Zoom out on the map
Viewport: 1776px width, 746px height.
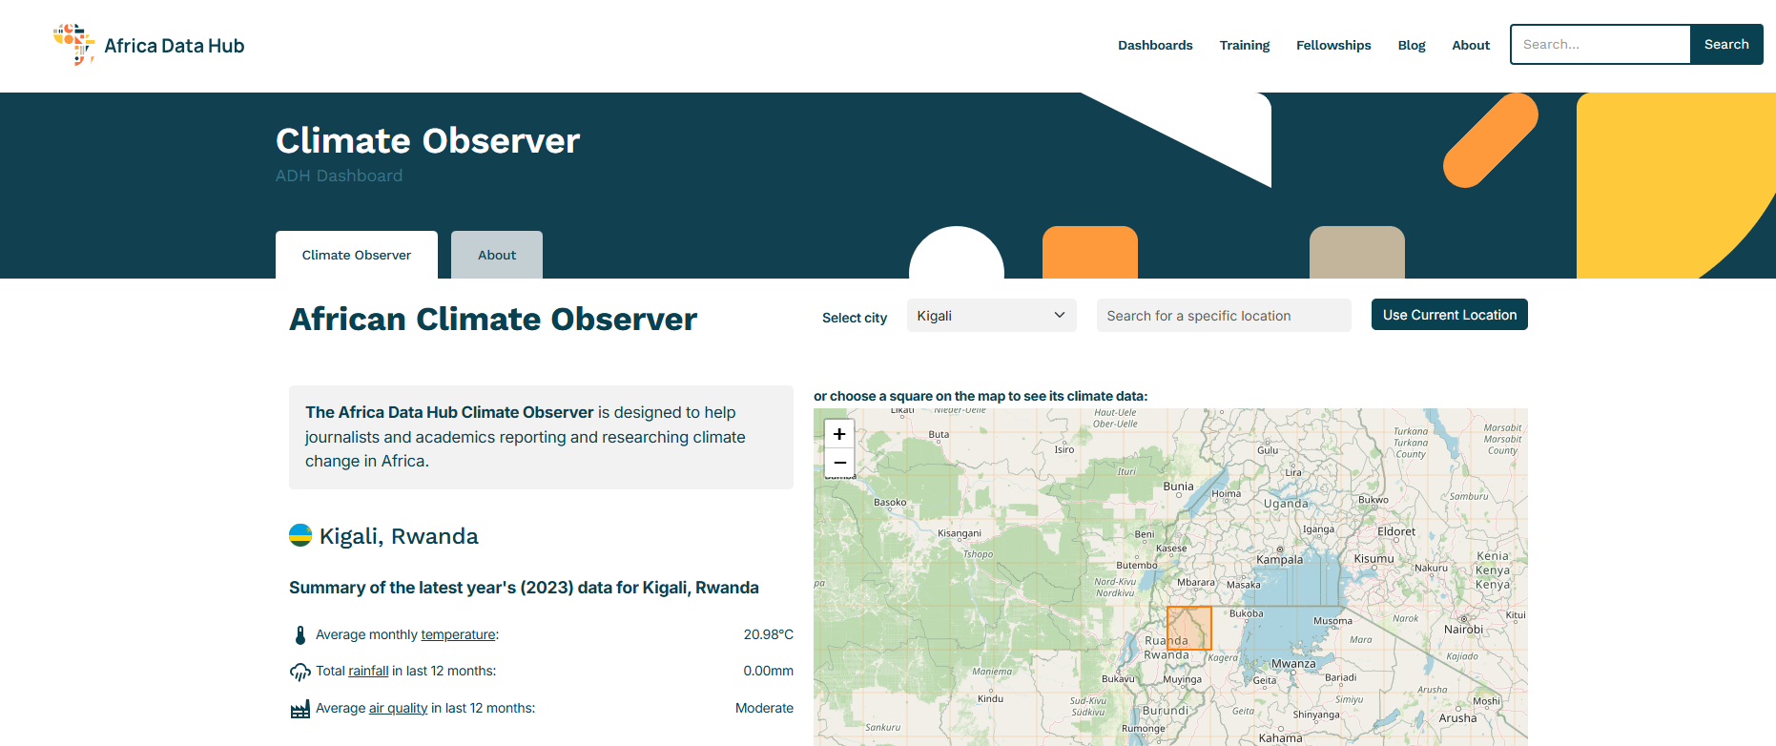click(839, 463)
